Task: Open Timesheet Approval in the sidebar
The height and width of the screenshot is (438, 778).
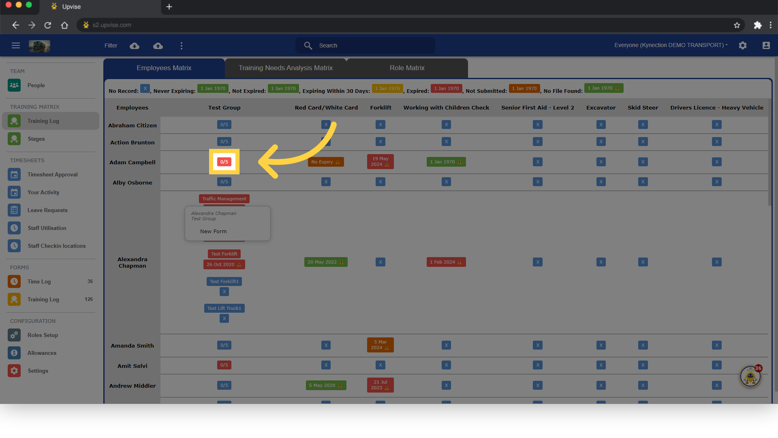Action: click(x=52, y=174)
